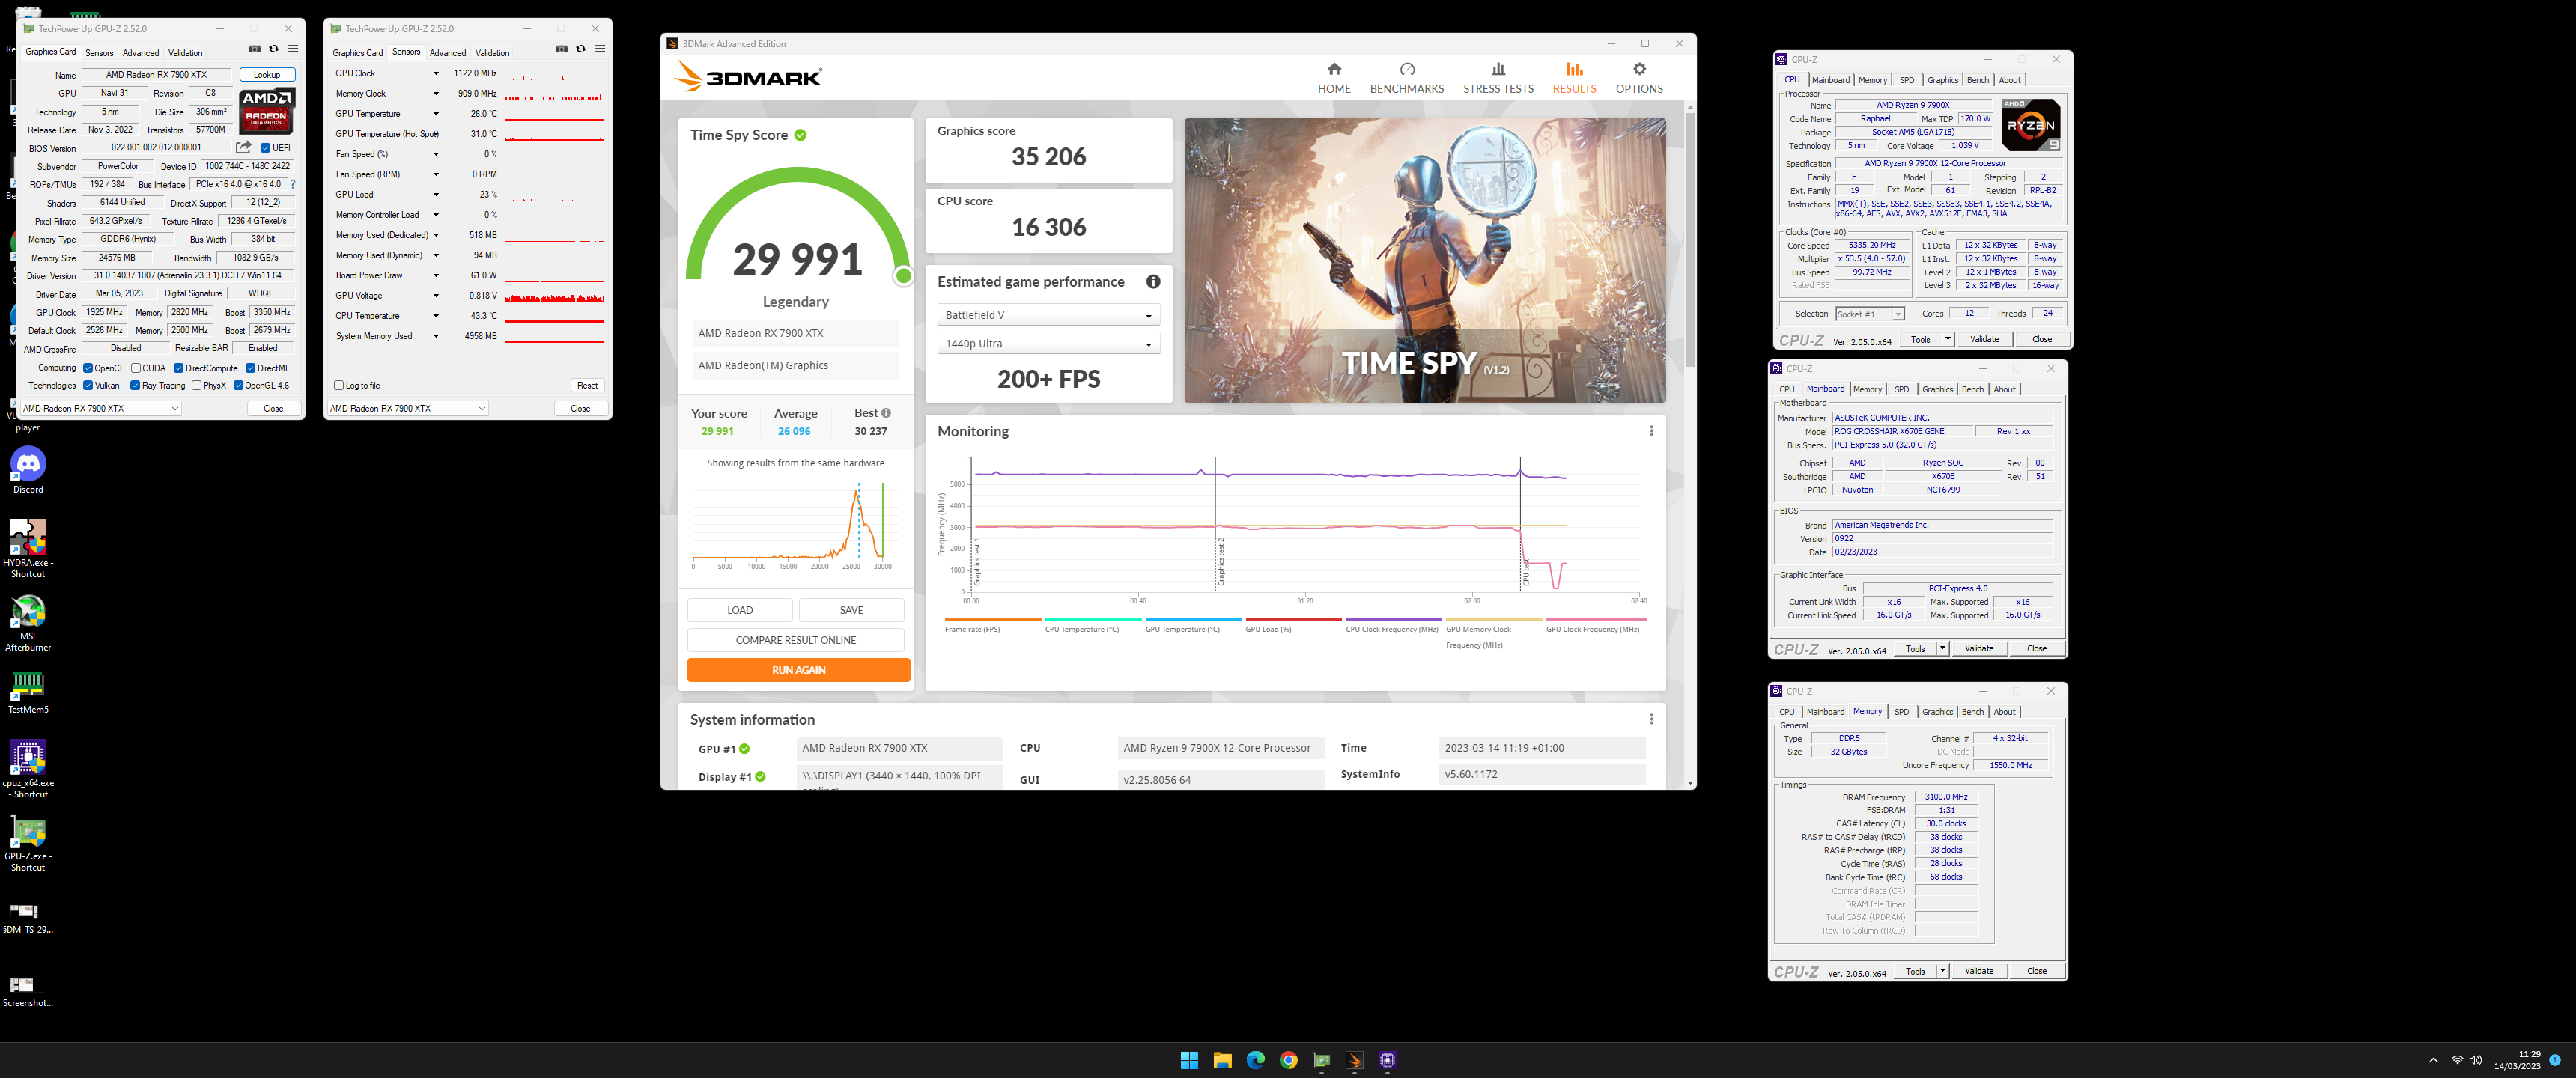Viewport: 2576px width, 1078px height.
Task: Open Battlefield V game dropdown
Action: pos(1048,315)
